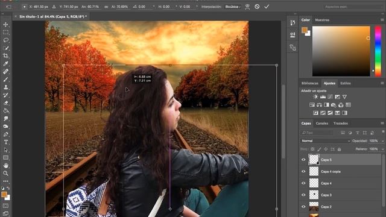Image resolution: width=386 pixels, height=217 pixels.
Task: Add an Invert adjustment
Action: [x=315, y=113]
